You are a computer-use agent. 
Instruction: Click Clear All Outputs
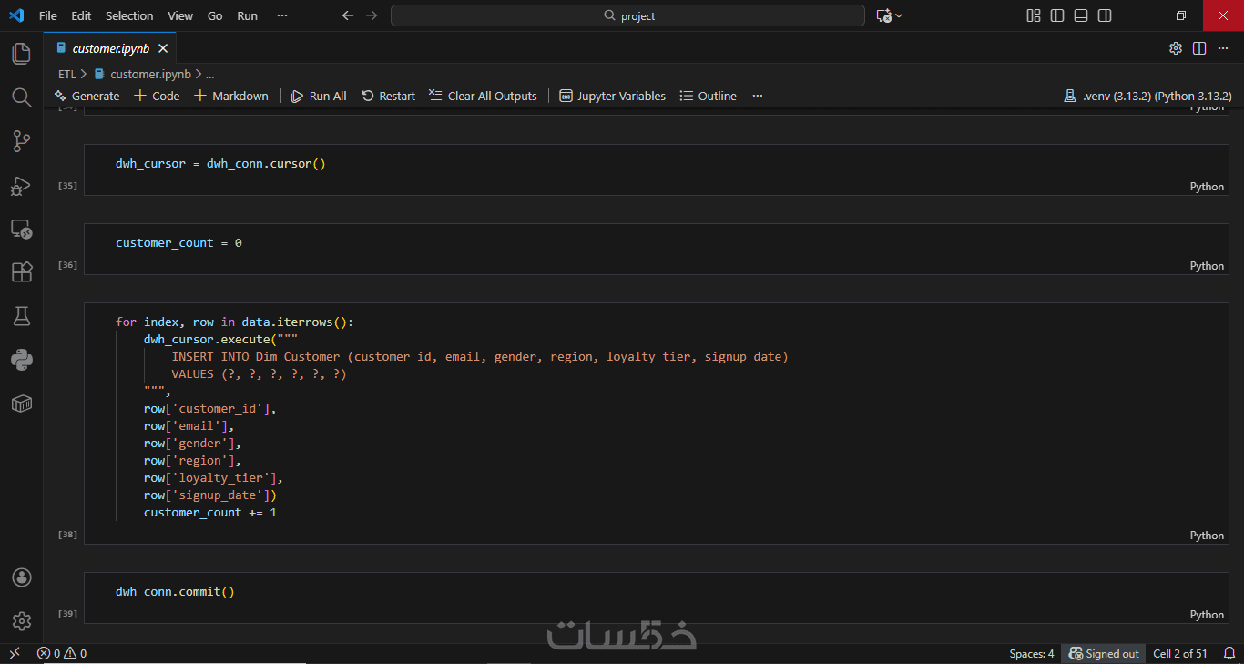pos(483,96)
